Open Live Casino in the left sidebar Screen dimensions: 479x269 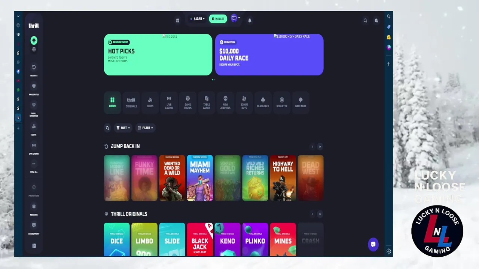point(34,149)
